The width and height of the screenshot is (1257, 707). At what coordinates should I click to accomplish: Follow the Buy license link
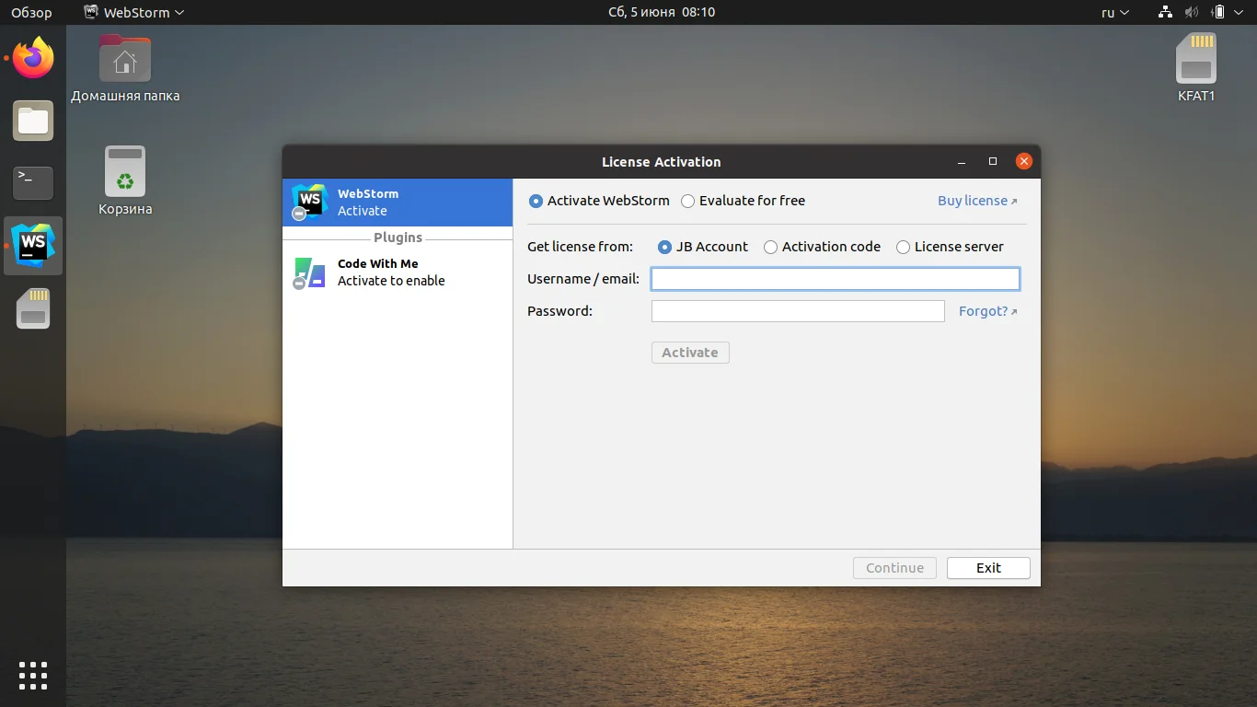pyautogui.click(x=973, y=200)
